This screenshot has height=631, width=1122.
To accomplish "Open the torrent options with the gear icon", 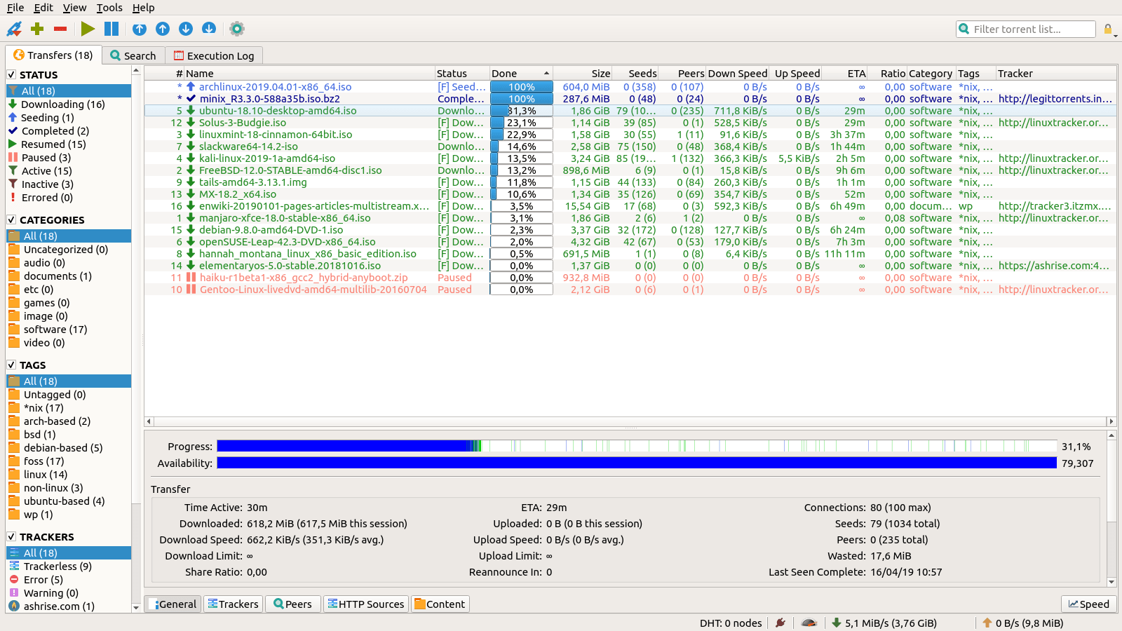I will 236,29.
